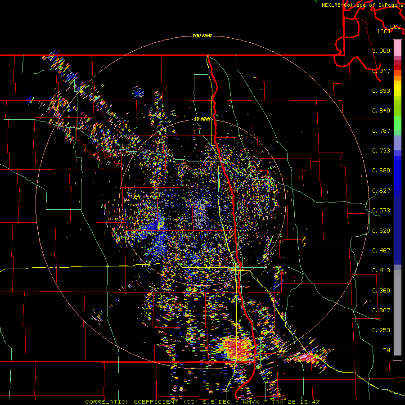
Task: Select the 100 NMI range ring label
Action: click(x=202, y=36)
